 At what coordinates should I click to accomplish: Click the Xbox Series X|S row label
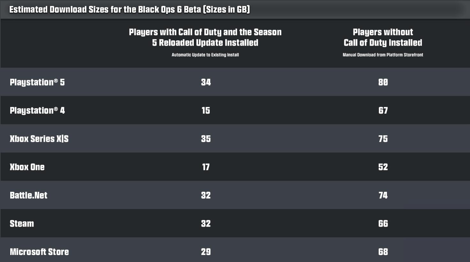(39, 139)
